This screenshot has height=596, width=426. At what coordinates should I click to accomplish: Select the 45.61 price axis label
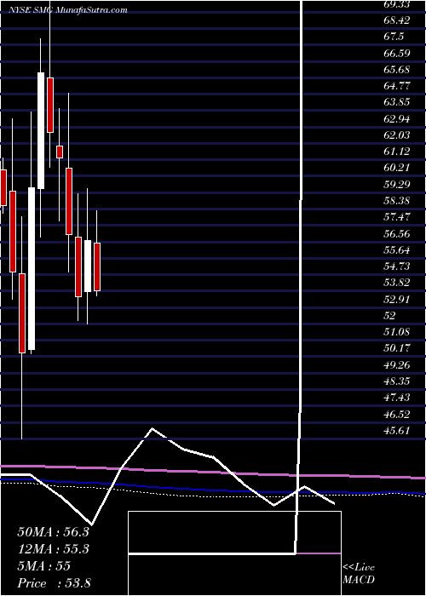[x=397, y=431]
